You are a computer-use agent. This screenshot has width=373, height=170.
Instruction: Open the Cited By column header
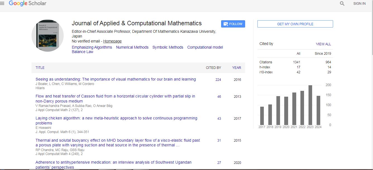pos(213,67)
